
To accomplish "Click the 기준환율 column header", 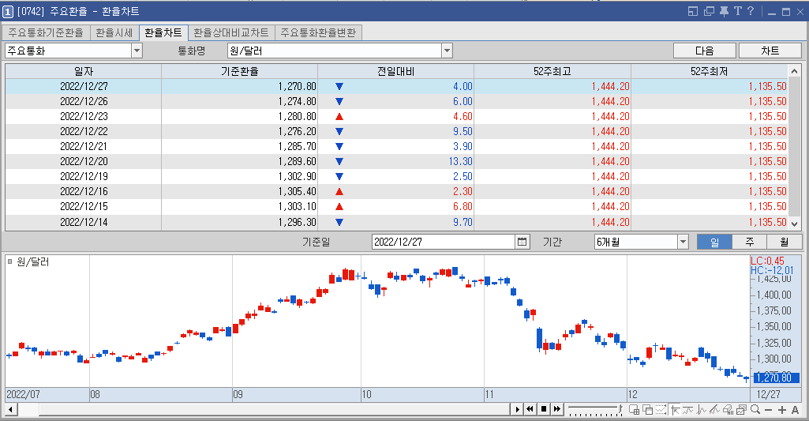I will point(239,71).
